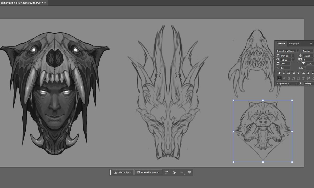Open the font size dropdown arrow
This screenshot has width=314, height=188.
click(x=293, y=56)
